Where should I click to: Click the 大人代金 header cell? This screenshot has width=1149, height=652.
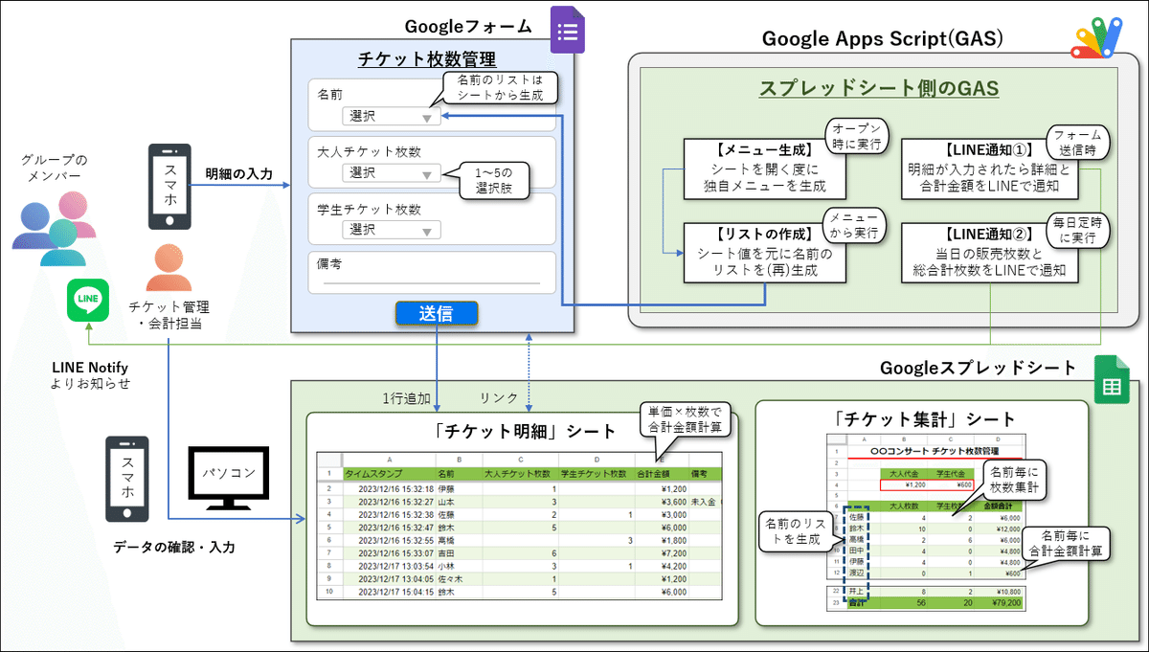click(x=903, y=473)
